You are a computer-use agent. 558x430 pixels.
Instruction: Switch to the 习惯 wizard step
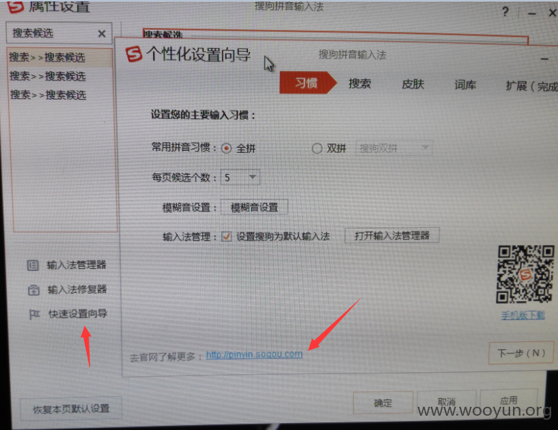(307, 83)
